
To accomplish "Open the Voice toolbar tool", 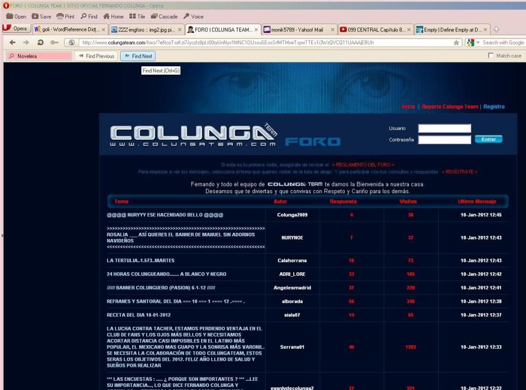I will [193, 16].
